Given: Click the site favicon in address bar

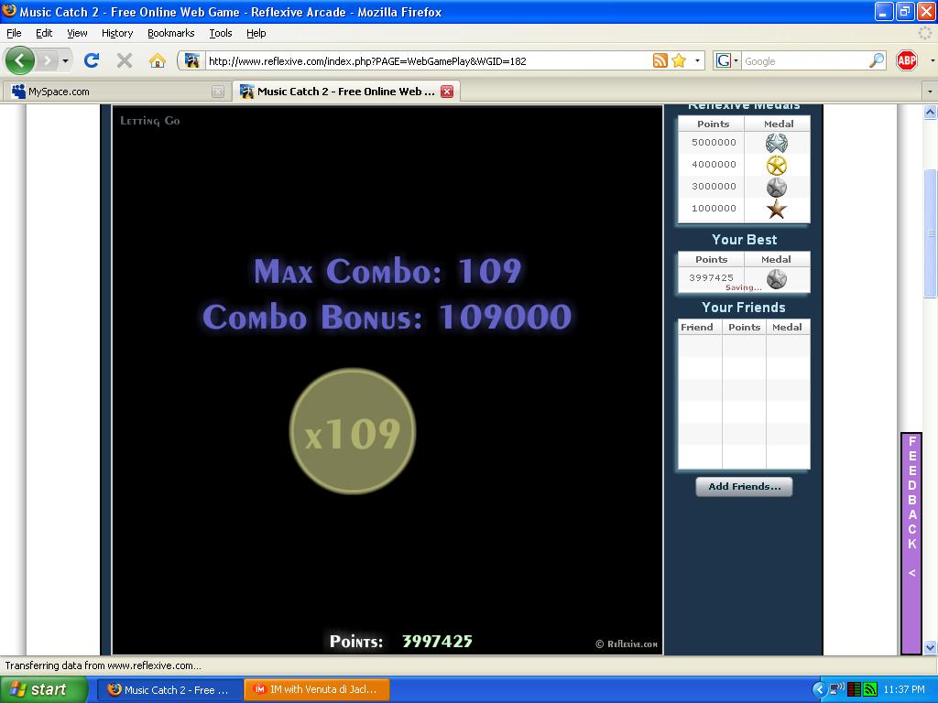Looking at the screenshot, I should click(x=191, y=60).
